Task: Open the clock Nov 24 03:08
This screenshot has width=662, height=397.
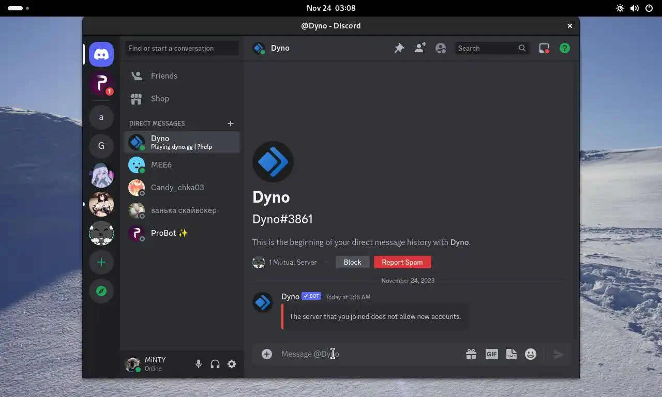Action: click(x=331, y=8)
